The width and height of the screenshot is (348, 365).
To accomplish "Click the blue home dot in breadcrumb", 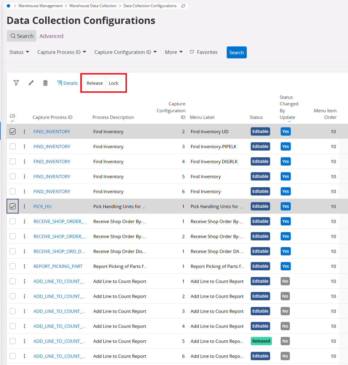I will pos(8,6).
